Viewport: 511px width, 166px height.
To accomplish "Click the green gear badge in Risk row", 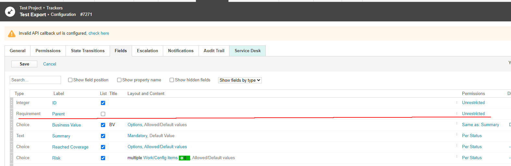I will coord(184,158).
